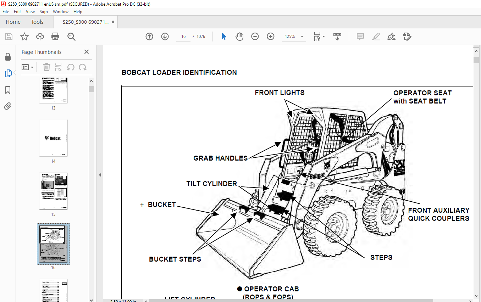Upload the file with the cloud icon
The width and height of the screenshot is (481, 302).
pos(40,37)
